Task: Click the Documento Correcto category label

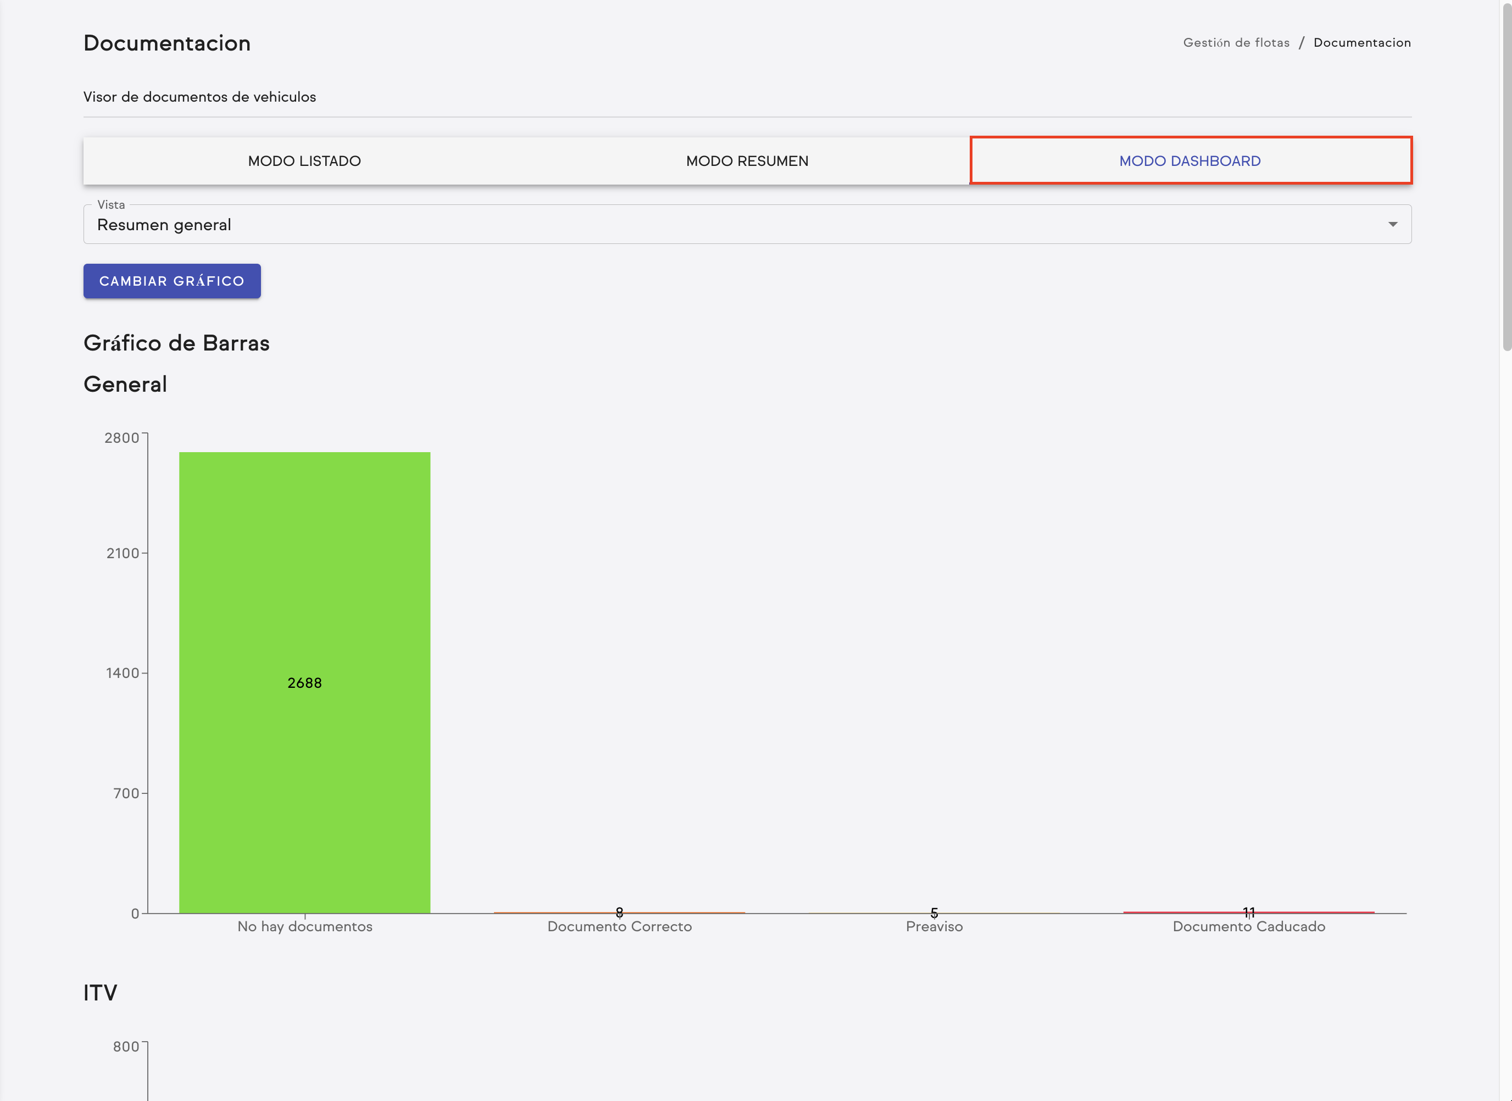Action: click(x=619, y=926)
